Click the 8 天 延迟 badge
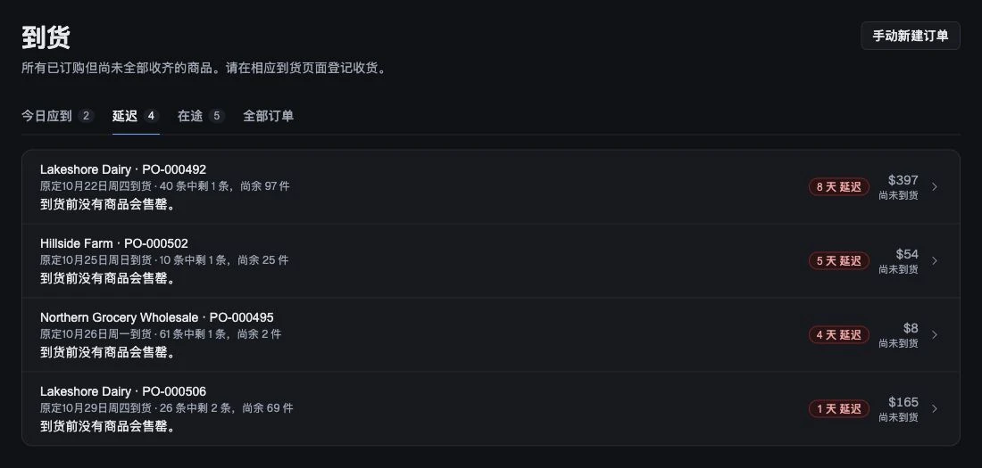 [x=838, y=186]
